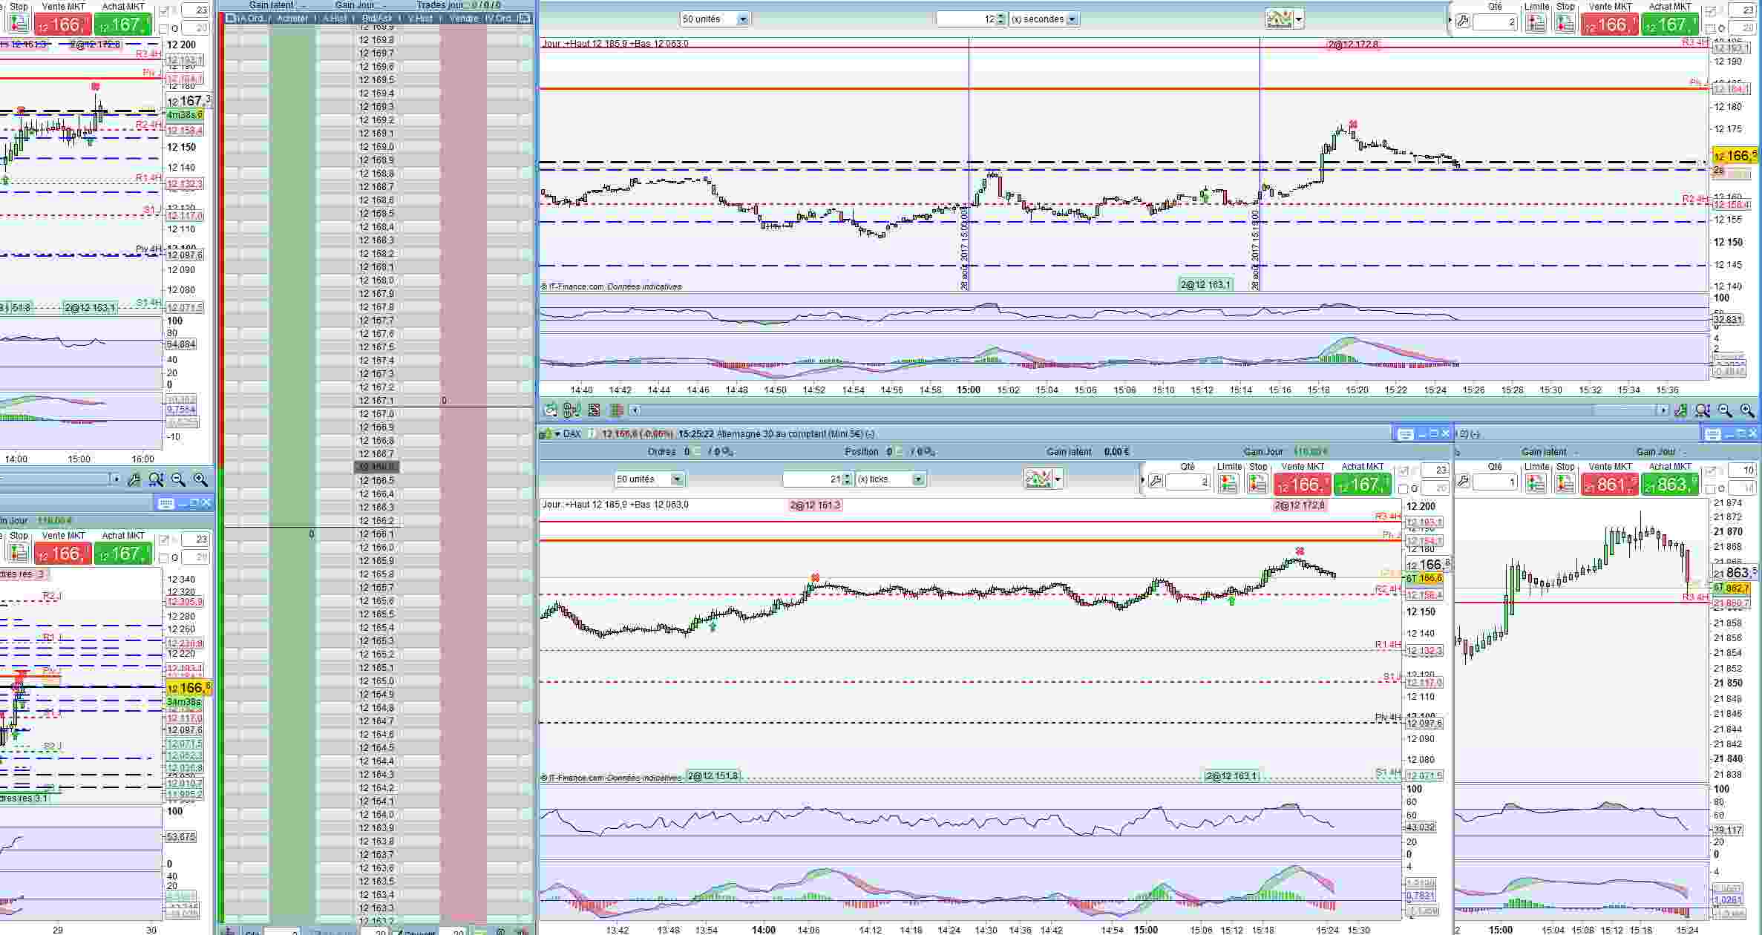Toggle lower checkbox in DAX tick order panel
The height and width of the screenshot is (935, 1762).
click(1403, 489)
